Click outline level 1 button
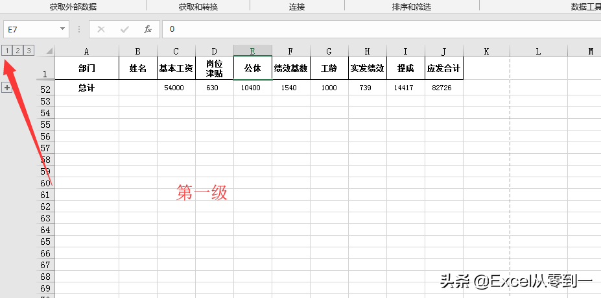 (x=7, y=50)
